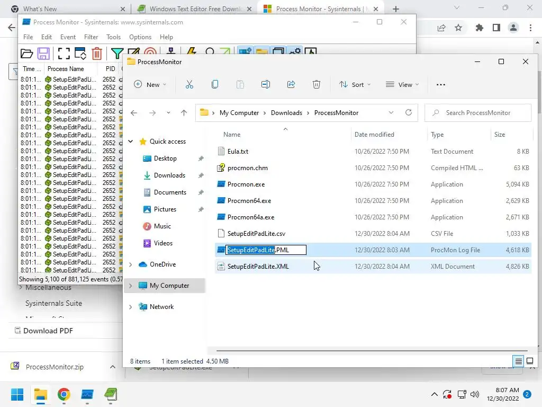Open the Filter menu in Process Monitor
Screen dimensions: 542x407
(91, 37)
